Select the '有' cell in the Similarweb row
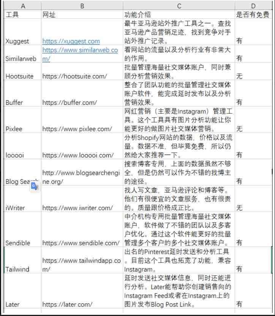Viewport: 275px width, 316px height. [253, 54]
